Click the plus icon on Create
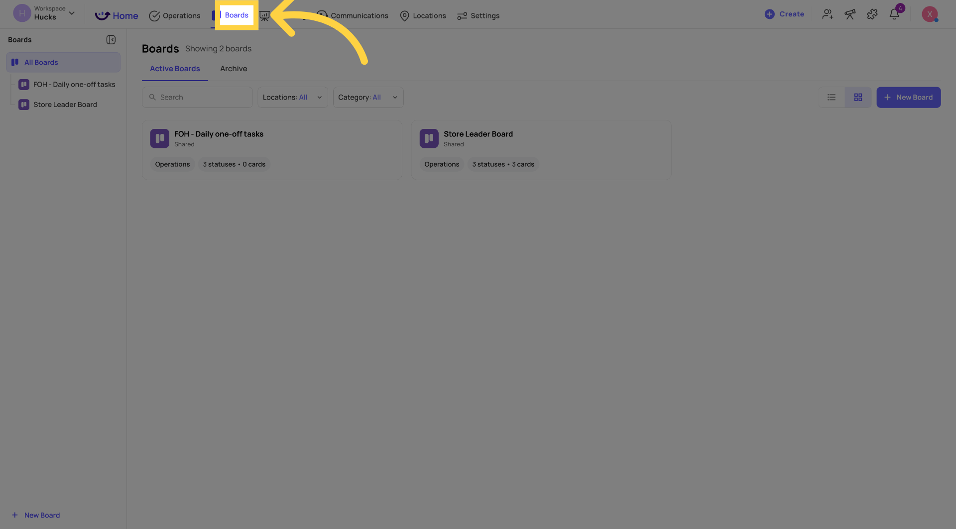956x529 pixels. click(x=769, y=14)
